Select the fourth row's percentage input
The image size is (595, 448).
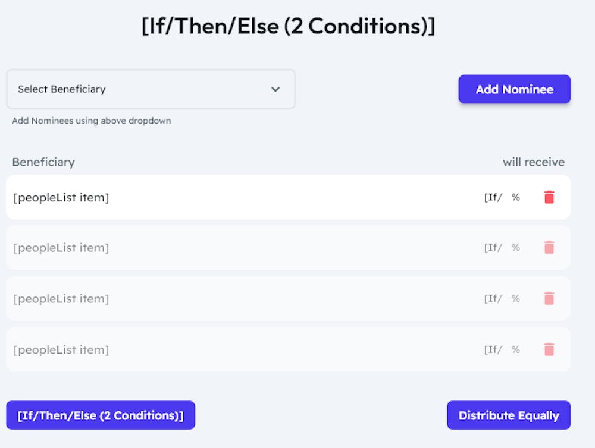494,350
